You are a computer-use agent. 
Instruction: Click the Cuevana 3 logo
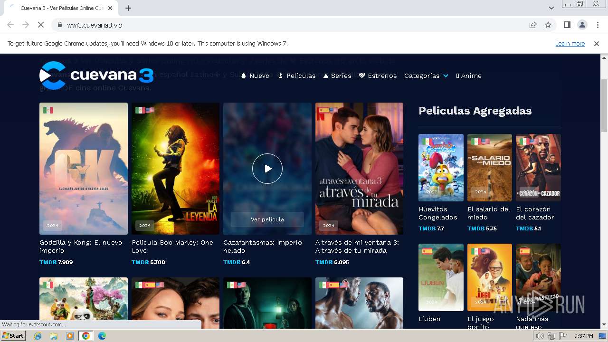click(96, 76)
